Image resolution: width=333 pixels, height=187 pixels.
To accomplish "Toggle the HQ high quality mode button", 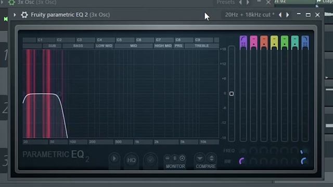I will [131, 160].
